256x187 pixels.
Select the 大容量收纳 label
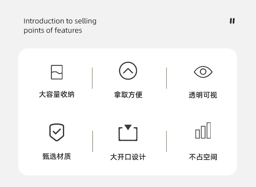(x=57, y=94)
